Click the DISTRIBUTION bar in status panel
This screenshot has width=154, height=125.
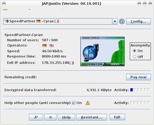(x=92, y=64)
